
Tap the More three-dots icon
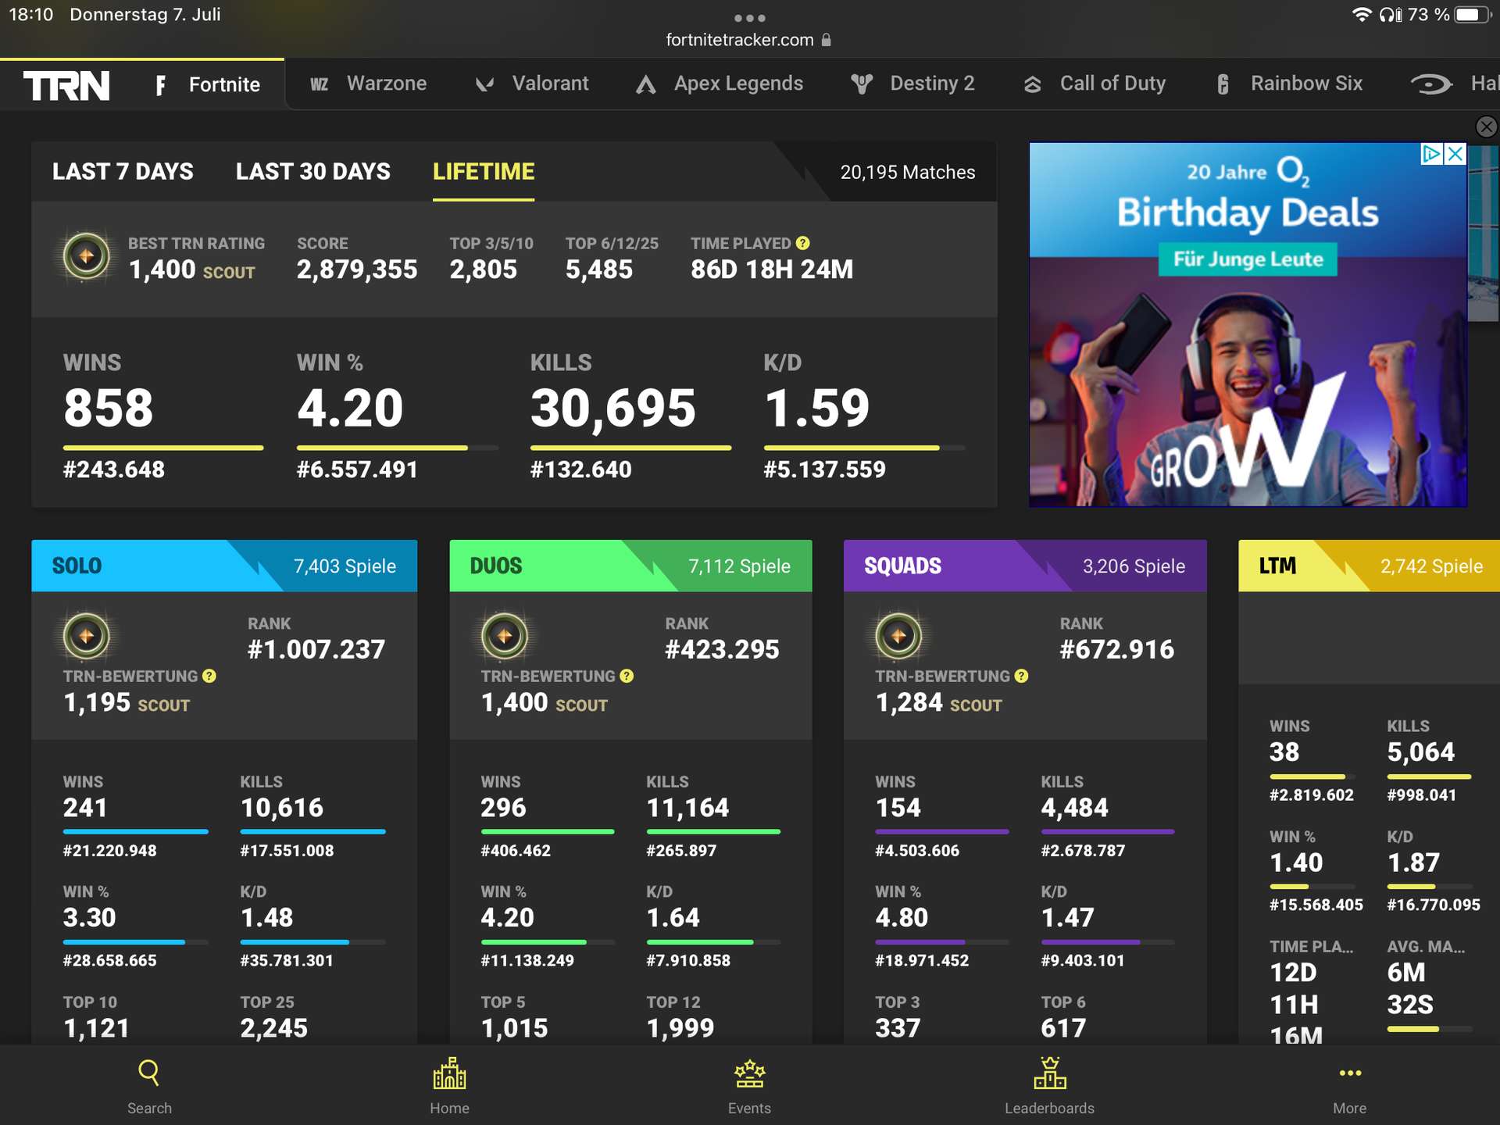pyautogui.click(x=1350, y=1073)
